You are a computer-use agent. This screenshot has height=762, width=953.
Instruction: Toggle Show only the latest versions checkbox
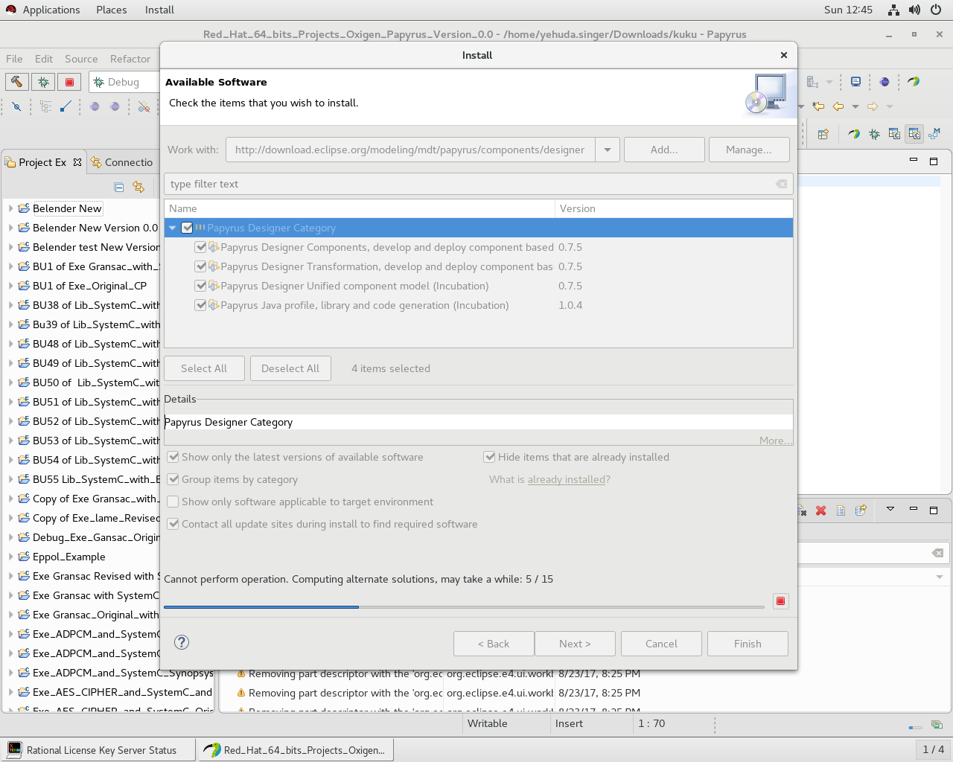(173, 457)
